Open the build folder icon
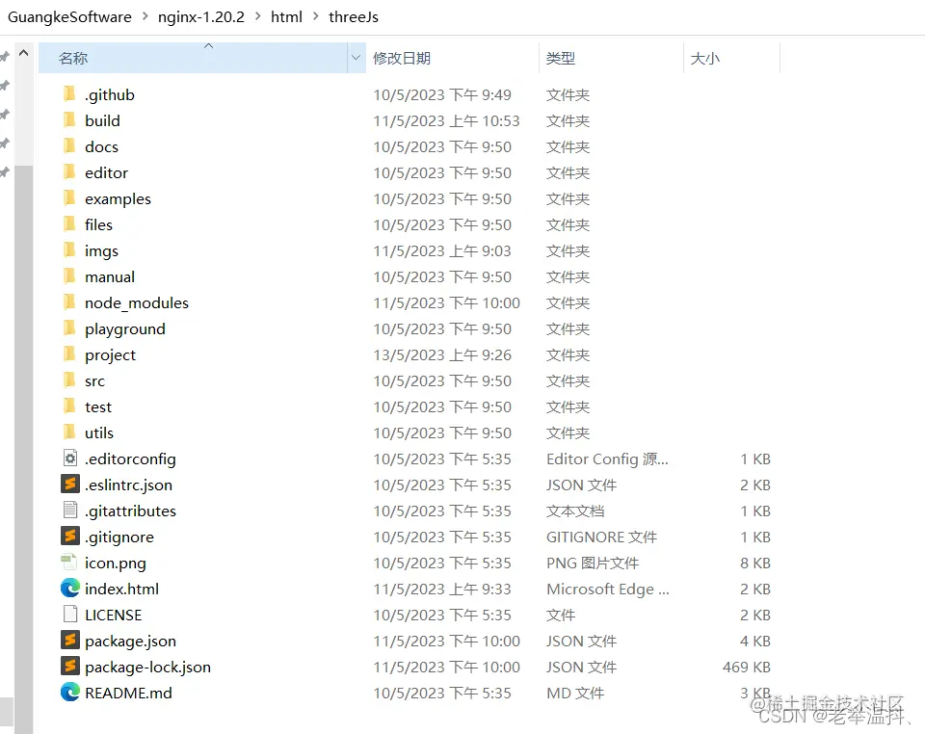The height and width of the screenshot is (734, 925). (x=69, y=119)
